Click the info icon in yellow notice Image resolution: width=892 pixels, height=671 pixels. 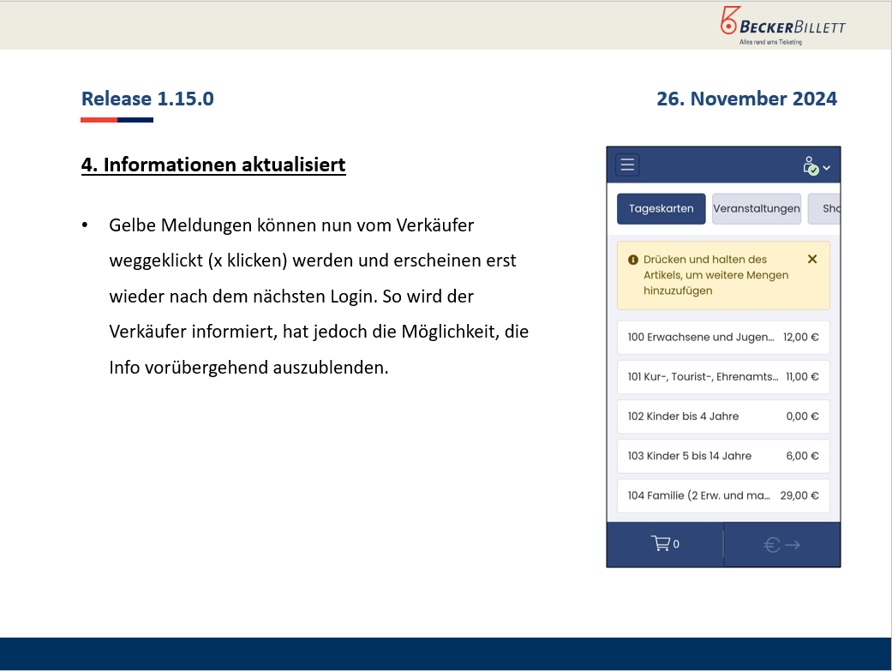click(x=633, y=261)
